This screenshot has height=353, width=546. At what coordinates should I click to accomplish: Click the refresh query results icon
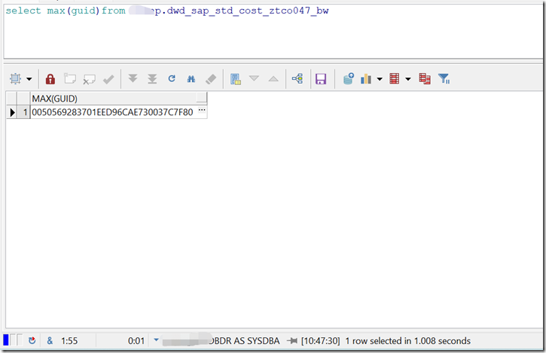coord(172,79)
